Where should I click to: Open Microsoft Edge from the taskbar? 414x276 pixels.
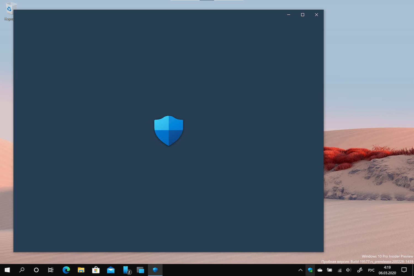(x=65, y=270)
